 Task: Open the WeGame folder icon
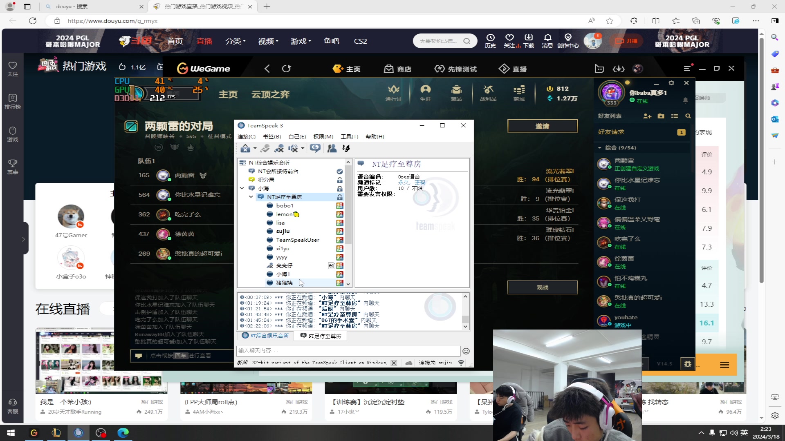click(599, 69)
